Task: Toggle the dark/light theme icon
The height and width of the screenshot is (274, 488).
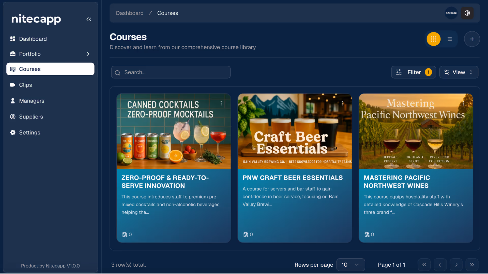Action: click(467, 13)
